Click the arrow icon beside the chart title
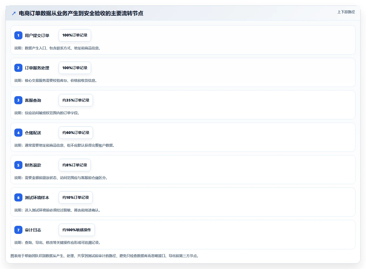This screenshot has width=366, height=269. [x=14, y=13]
